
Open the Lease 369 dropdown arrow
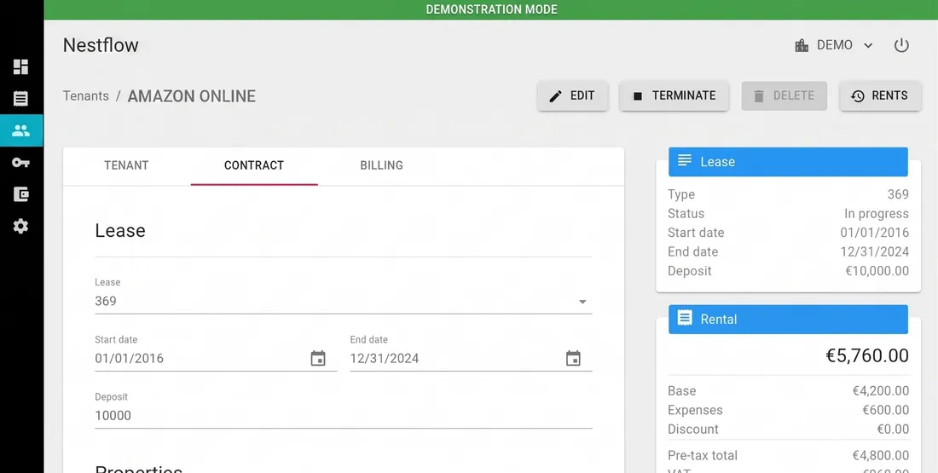click(x=582, y=302)
